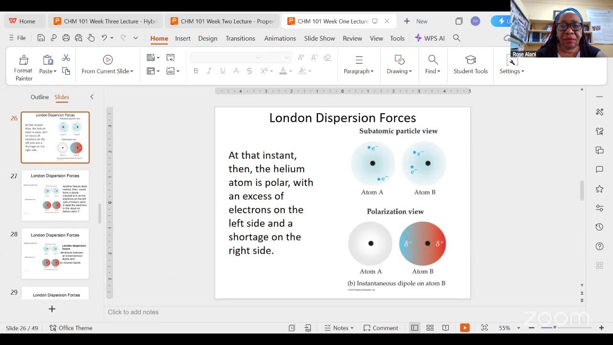This screenshot has height=345, width=613.
Task: Click the zoom slider handle
Action: [555, 327]
